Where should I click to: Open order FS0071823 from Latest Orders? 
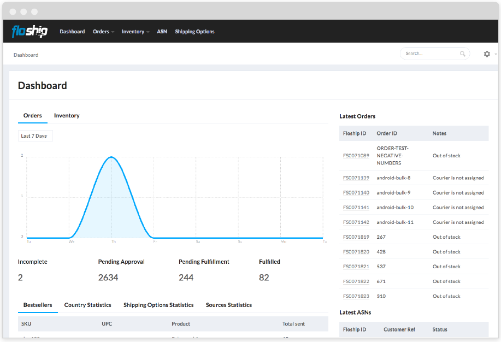(x=355, y=296)
